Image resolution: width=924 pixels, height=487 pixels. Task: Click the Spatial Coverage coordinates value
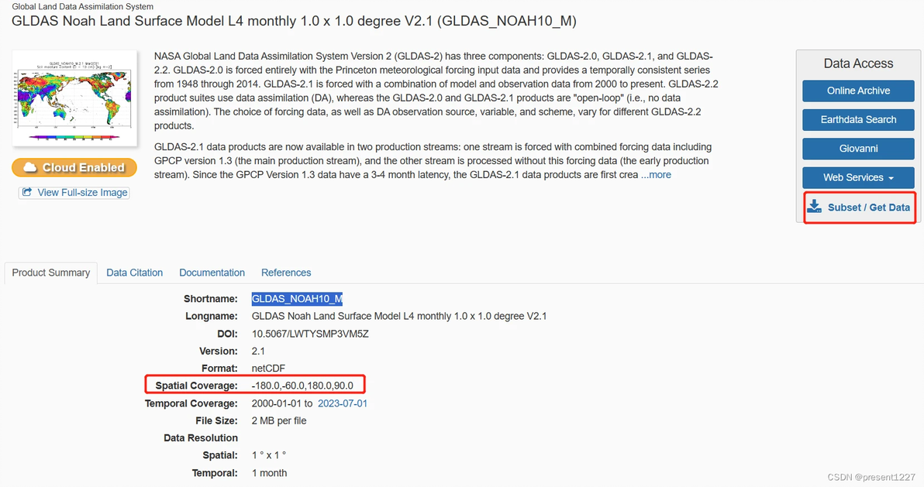(x=302, y=386)
